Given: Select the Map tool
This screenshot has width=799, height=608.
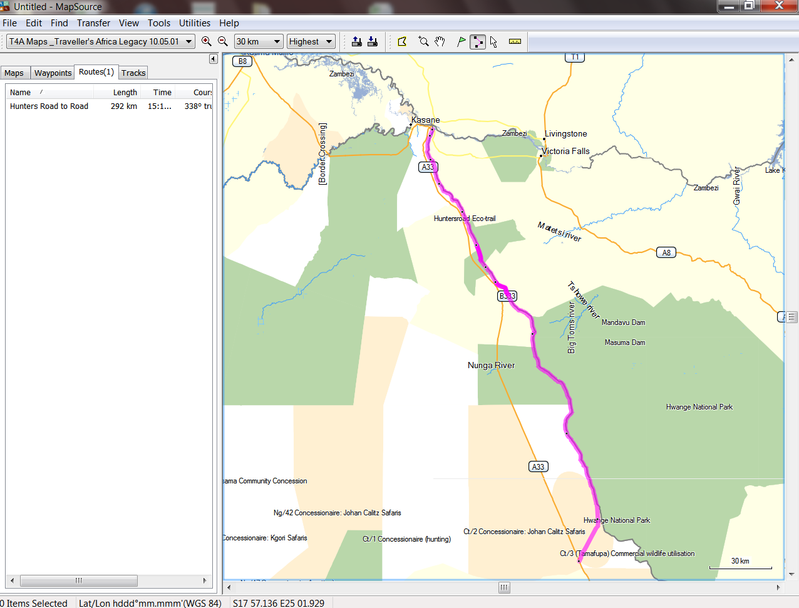Looking at the screenshot, I should point(403,42).
